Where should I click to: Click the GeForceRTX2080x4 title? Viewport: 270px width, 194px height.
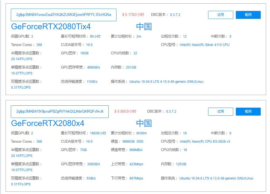click(48, 123)
